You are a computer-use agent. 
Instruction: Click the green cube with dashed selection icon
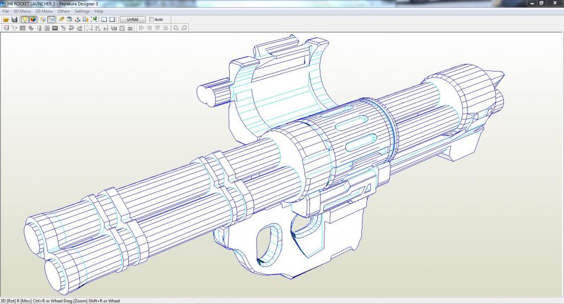tap(94, 19)
